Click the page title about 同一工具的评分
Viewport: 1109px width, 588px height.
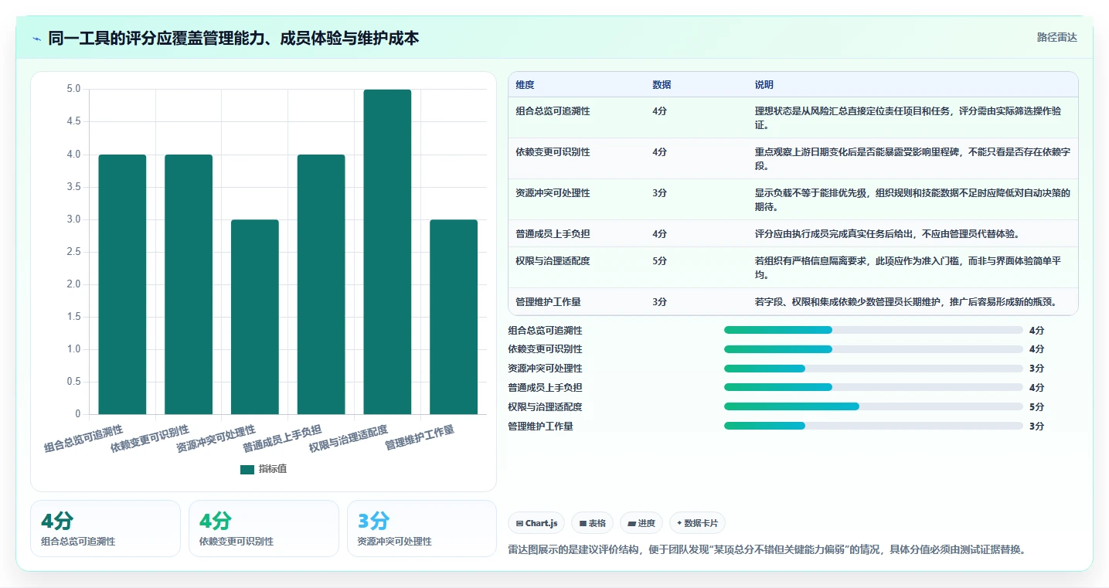[233, 39]
